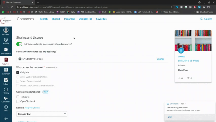Uncheck the Only Me checkbox
This screenshot has height=122, width=216.
18,72
